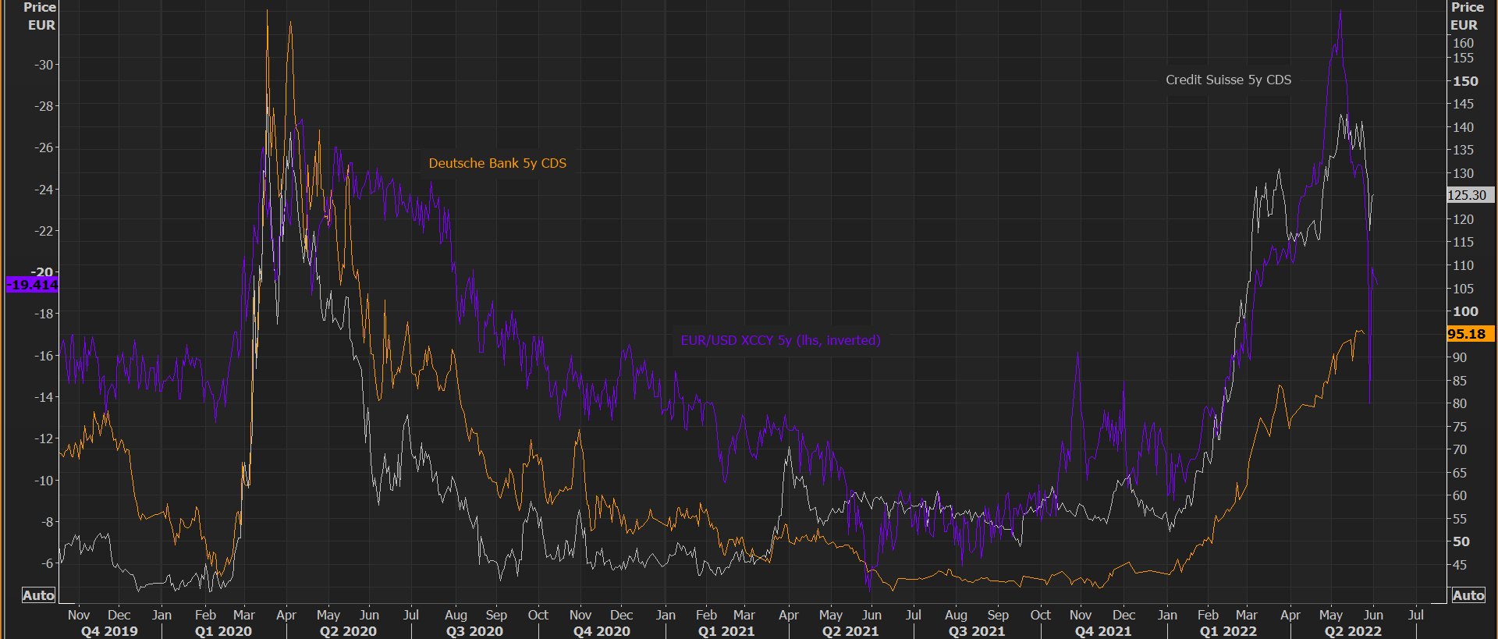Viewport: 1498px width, 639px height.
Task: Click the Q1 2020 quarter label
Action: (223, 630)
